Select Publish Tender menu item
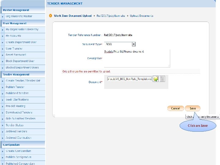220x165 pixels. pyautogui.click(x=15, y=87)
